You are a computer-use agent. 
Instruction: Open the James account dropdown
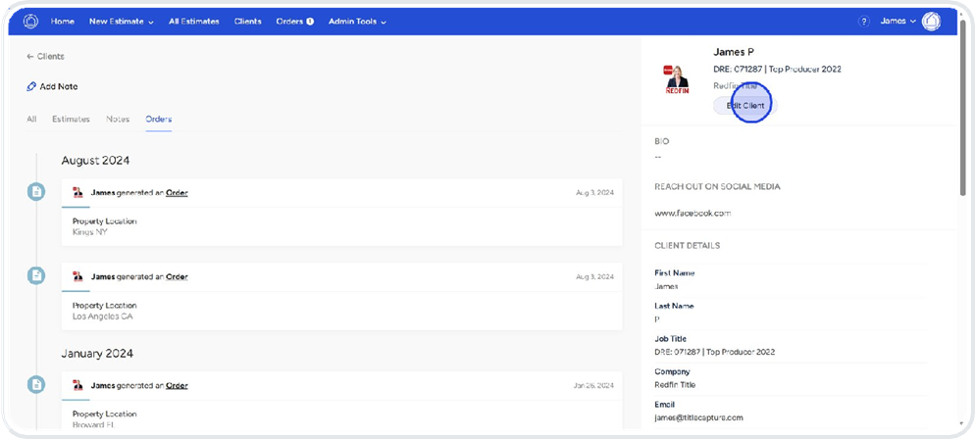898,22
